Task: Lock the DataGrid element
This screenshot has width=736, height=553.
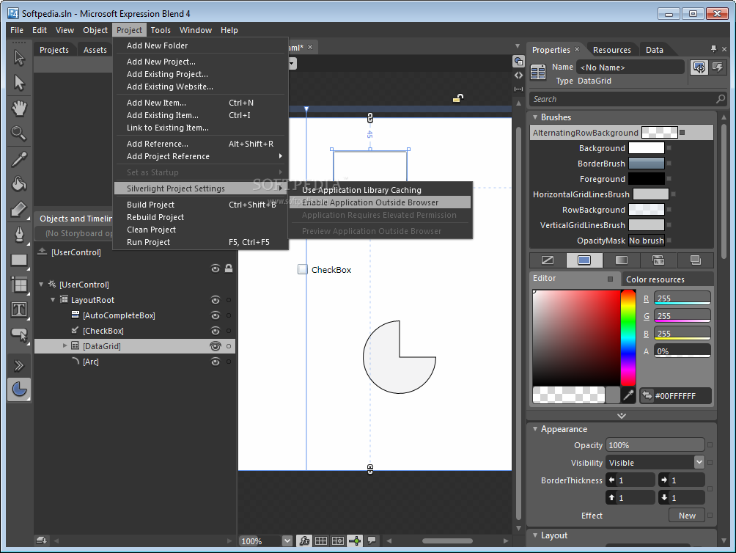Action: tap(229, 346)
